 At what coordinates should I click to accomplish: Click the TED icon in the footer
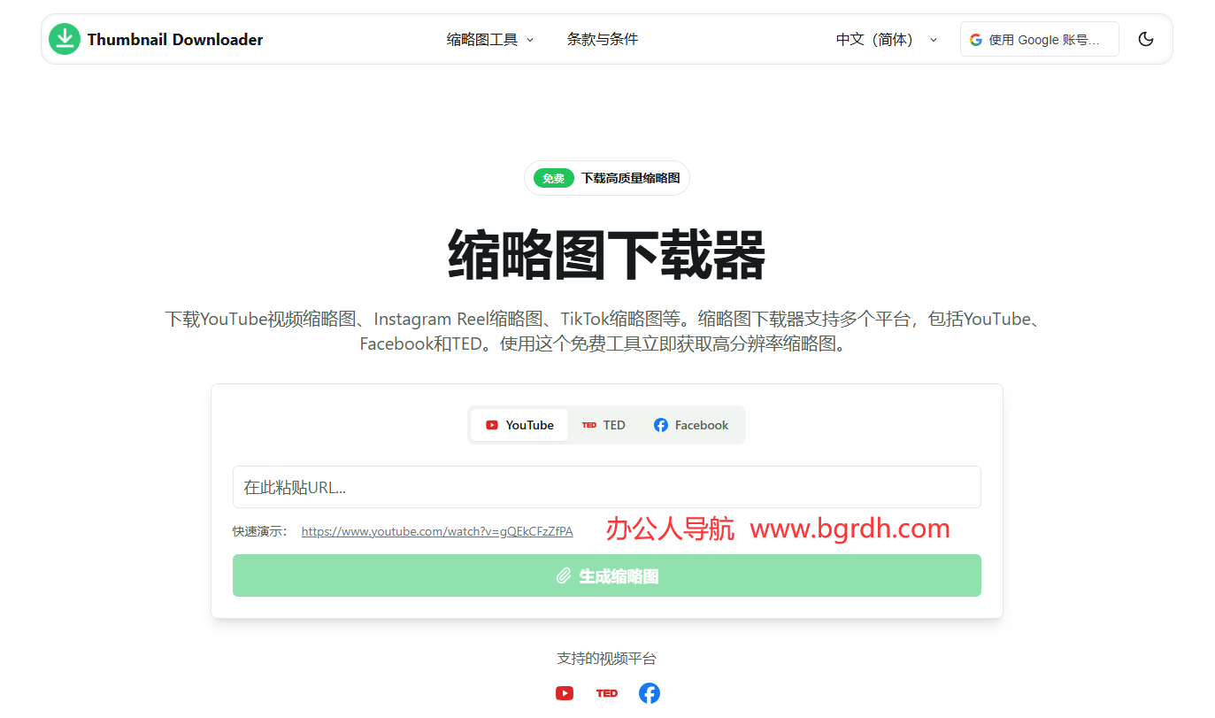(607, 693)
